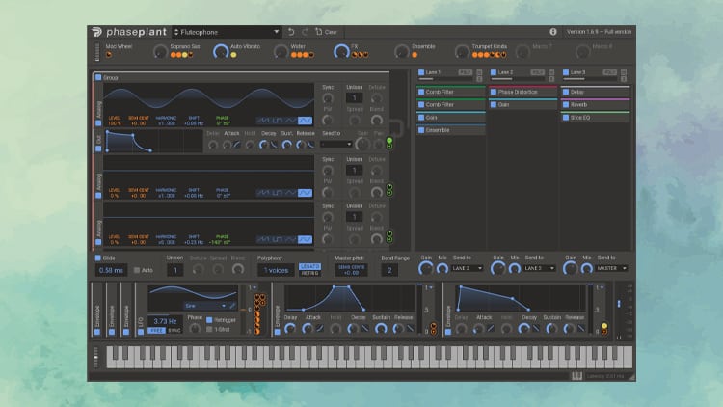Adjust the Lane 1 mix slider

(x=446, y=79)
